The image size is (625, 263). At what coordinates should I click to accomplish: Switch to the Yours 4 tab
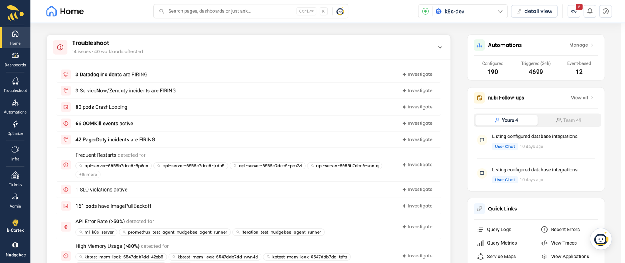506,120
